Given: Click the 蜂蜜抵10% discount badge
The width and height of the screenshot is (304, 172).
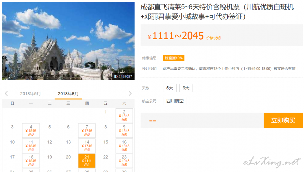Looking at the screenshot, I should [x=174, y=58].
